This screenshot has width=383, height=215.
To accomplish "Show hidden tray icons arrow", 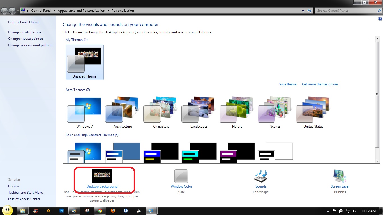I will tap(327, 211).
